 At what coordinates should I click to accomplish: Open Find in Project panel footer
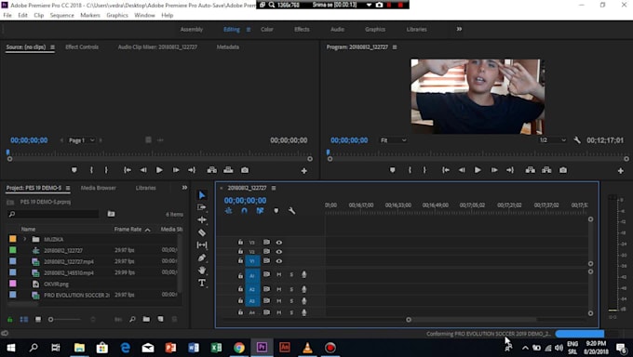pos(132,319)
